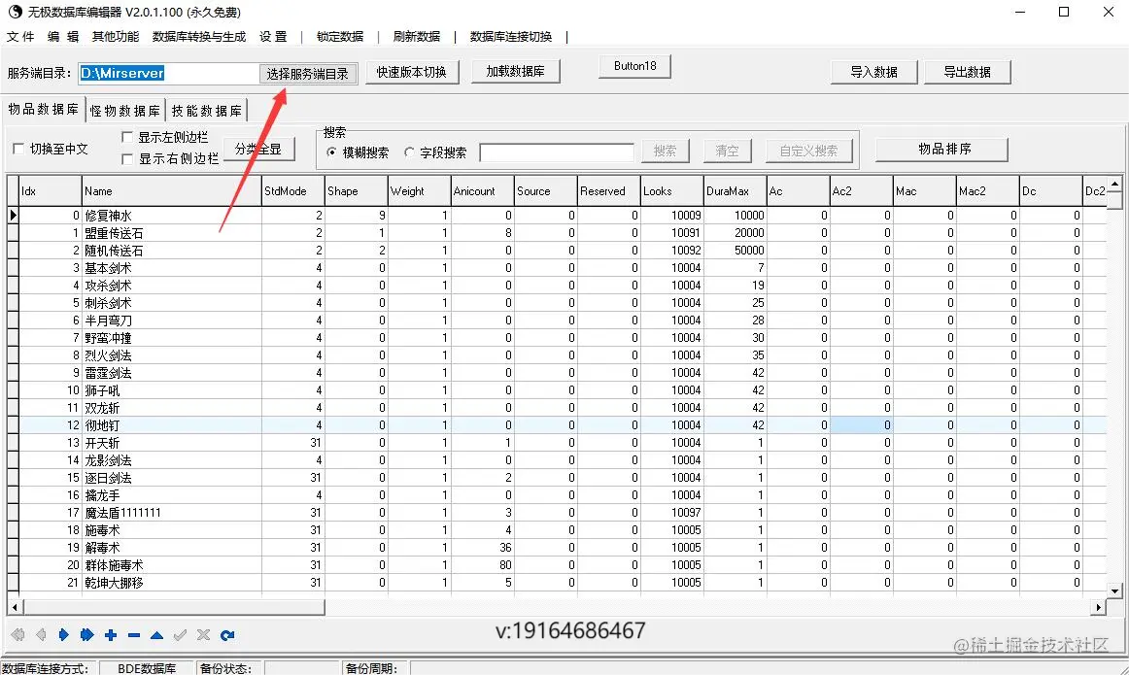Enable the 显示左侧边栏 checkbox
The height and width of the screenshot is (675, 1129).
click(126, 137)
